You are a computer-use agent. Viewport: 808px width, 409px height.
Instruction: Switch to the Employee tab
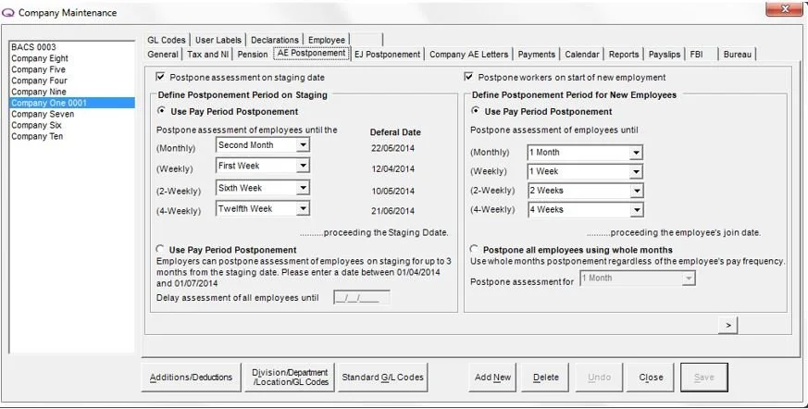click(327, 40)
